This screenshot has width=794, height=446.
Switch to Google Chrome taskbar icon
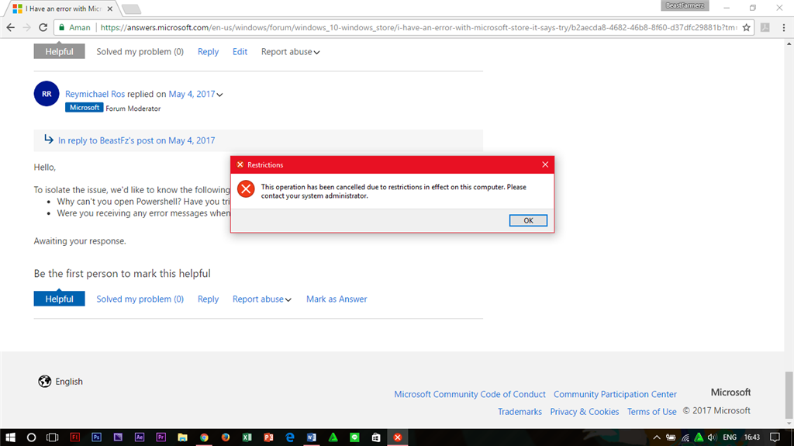click(204, 437)
